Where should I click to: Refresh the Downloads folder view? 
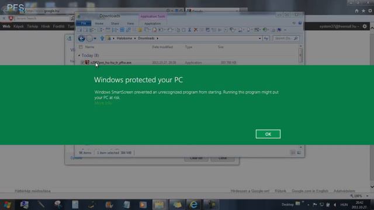point(266,38)
